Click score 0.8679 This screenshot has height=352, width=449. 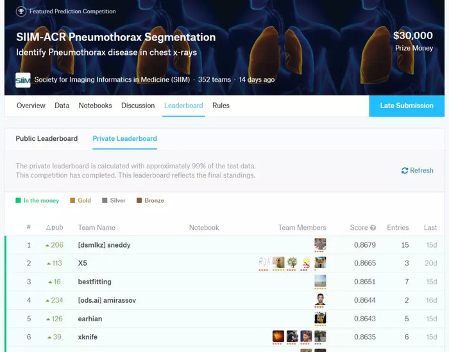365,245
